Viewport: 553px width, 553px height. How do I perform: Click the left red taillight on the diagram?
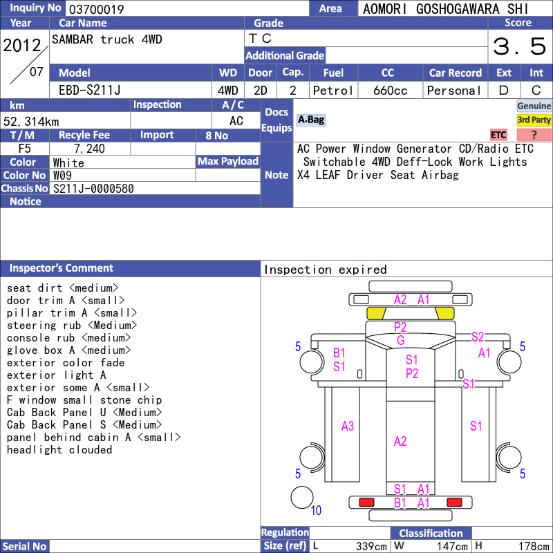(x=366, y=502)
